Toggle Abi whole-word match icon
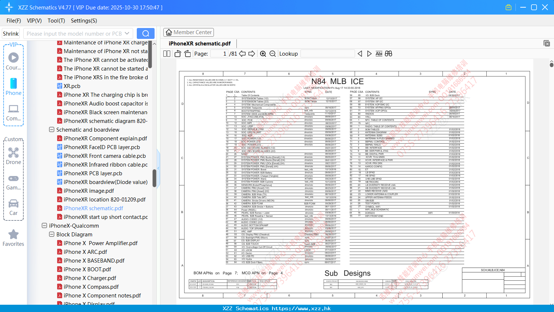554x312 pixels. coord(379,54)
